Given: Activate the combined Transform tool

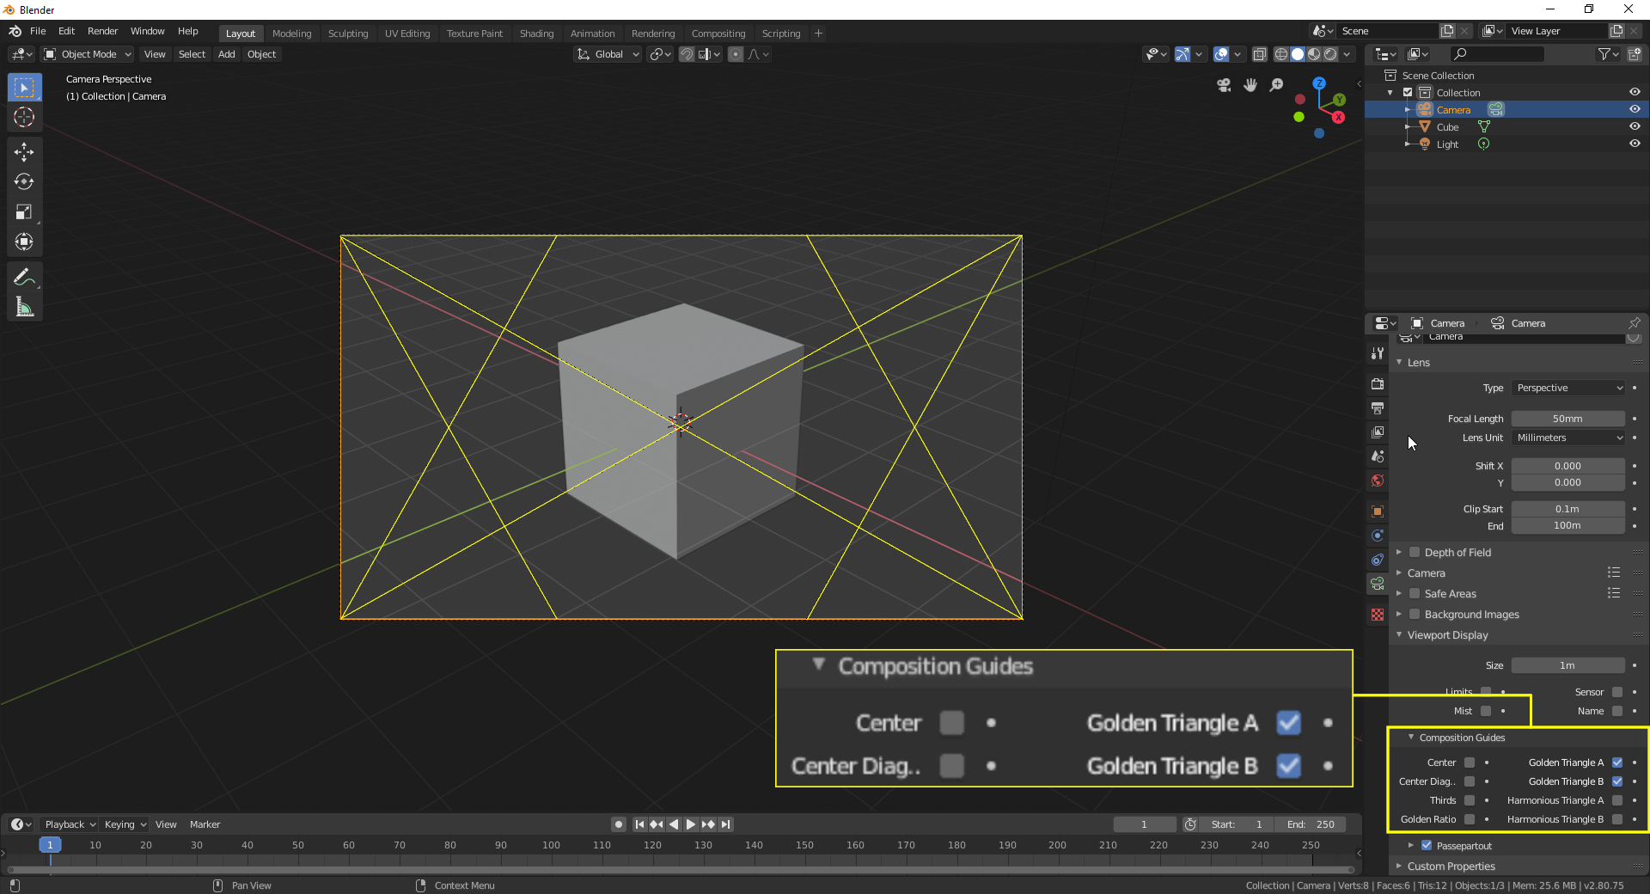Looking at the screenshot, I should point(24,242).
